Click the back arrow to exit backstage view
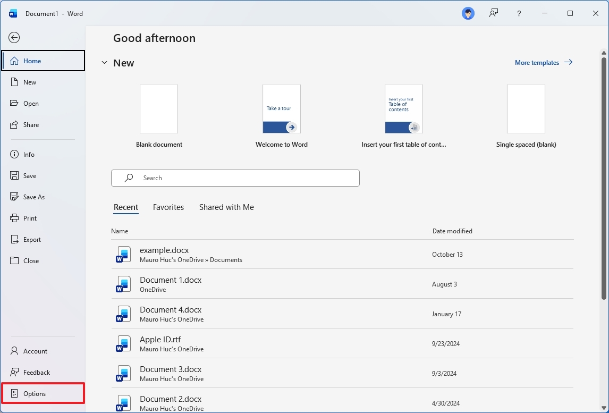Screen dimensions: 609x413 [14, 38]
